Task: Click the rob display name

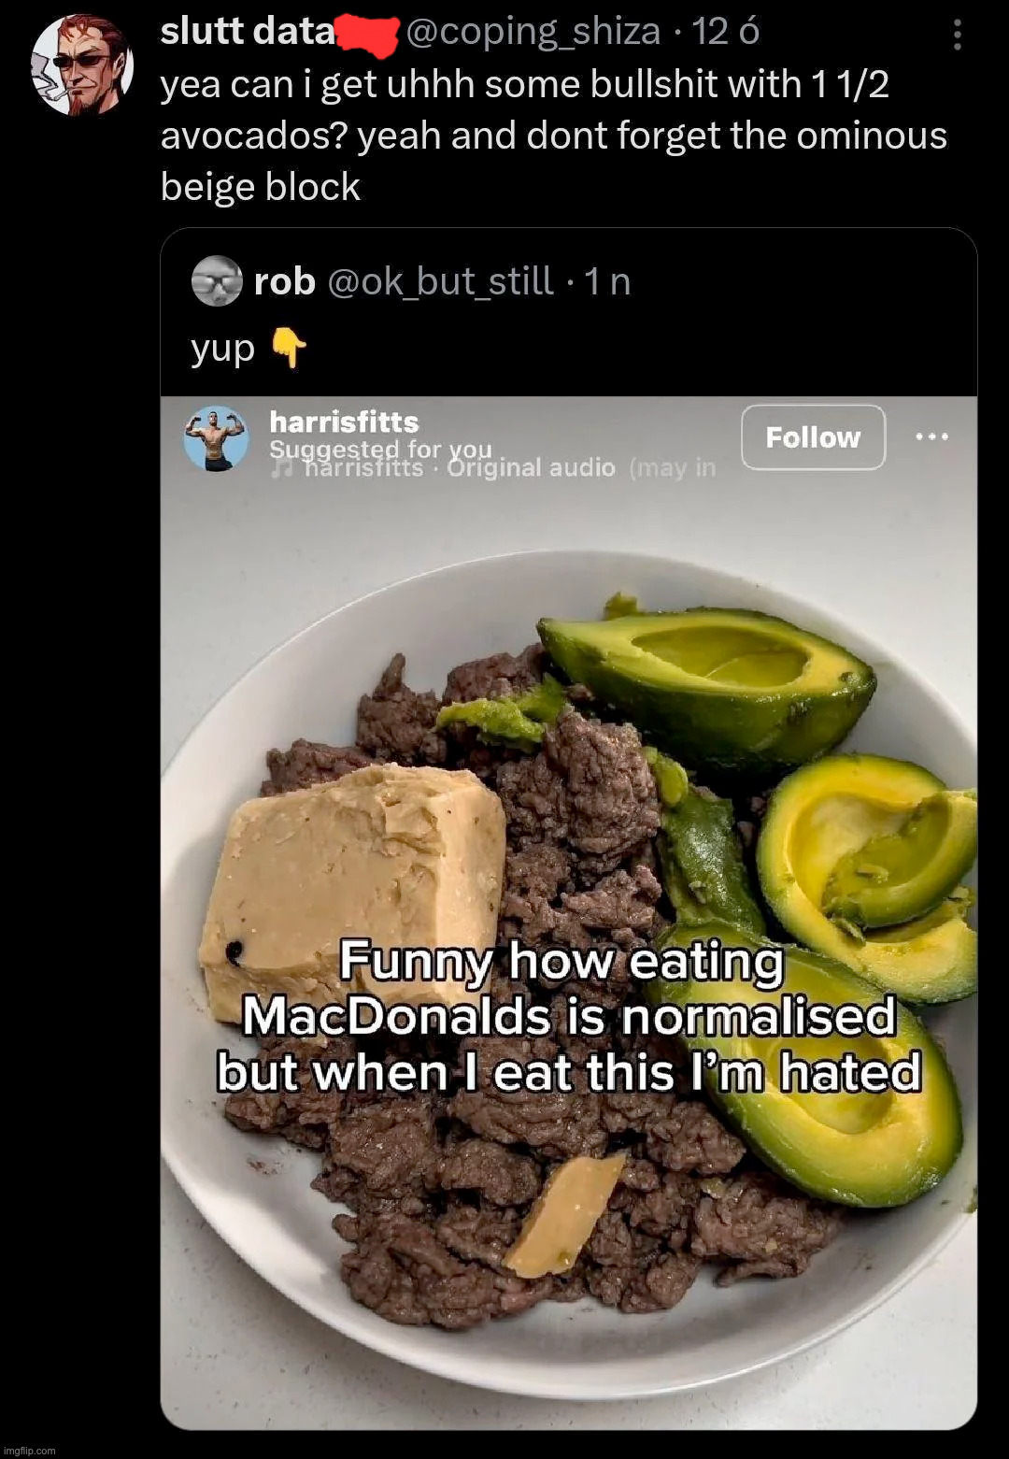Action: tap(284, 280)
